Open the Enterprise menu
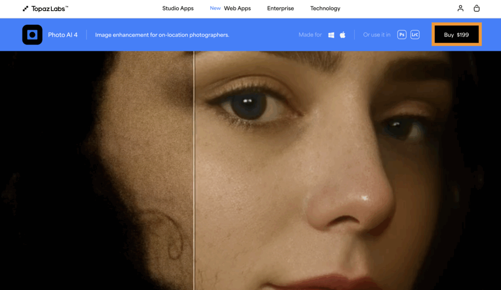 click(x=280, y=8)
